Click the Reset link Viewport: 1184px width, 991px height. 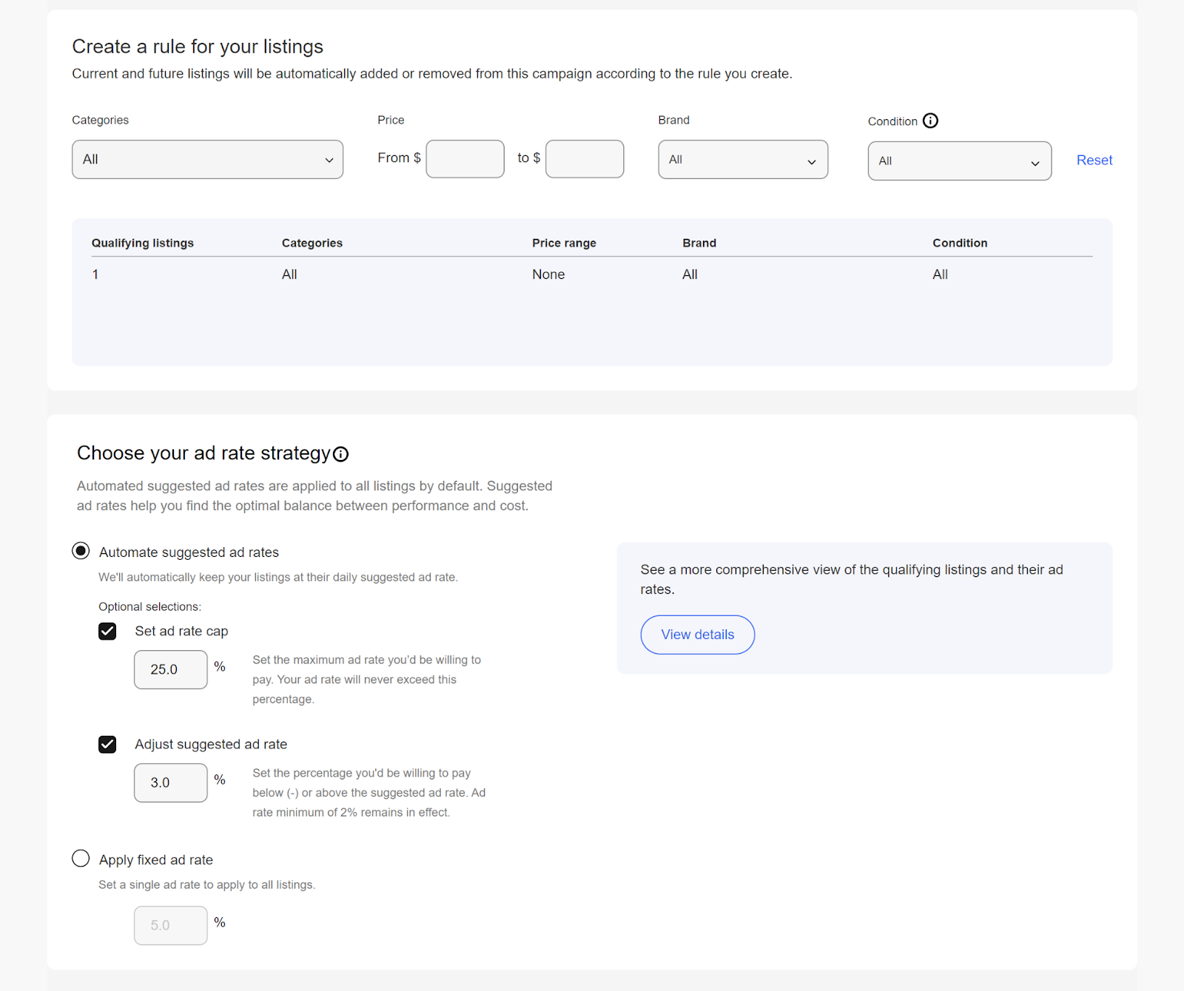point(1094,160)
